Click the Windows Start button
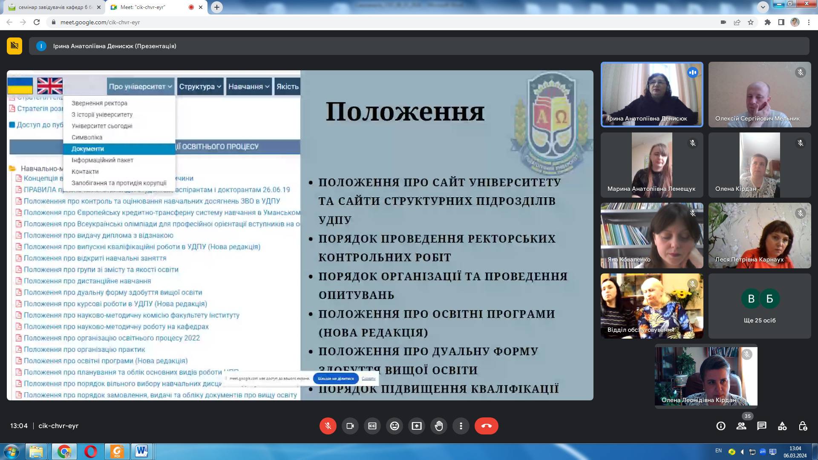This screenshot has height=460, width=818. click(12, 451)
